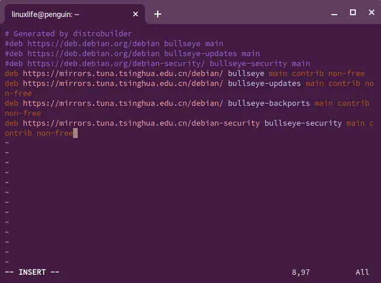The width and height of the screenshot is (381, 283).
Task: Click the 'All' scroll indicator in the status line
Action: coord(362,272)
